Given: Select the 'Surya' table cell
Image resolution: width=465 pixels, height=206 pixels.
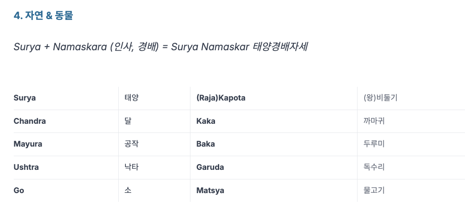Looking at the screenshot, I should point(66,98).
